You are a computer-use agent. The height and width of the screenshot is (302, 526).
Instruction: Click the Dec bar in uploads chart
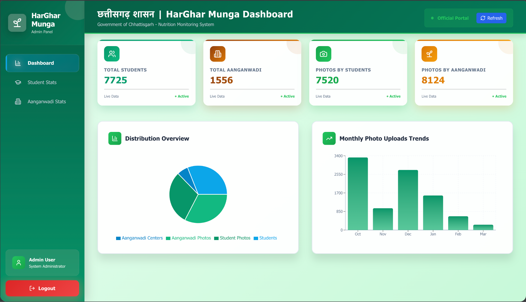[x=408, y=200]
